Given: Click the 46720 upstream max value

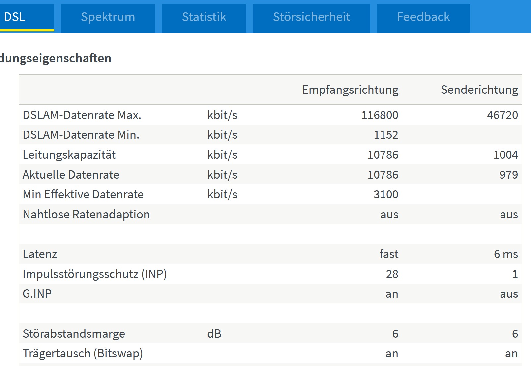Looking at the screenshot, I should coord(502,115).
